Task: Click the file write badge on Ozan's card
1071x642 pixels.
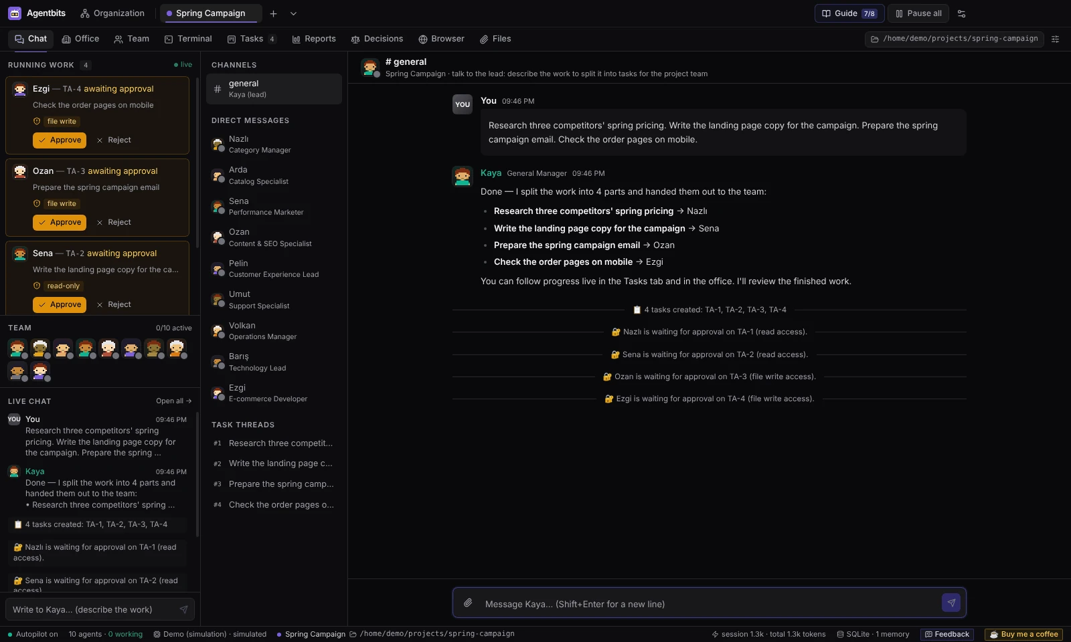Action: click(x=62, y=203)
